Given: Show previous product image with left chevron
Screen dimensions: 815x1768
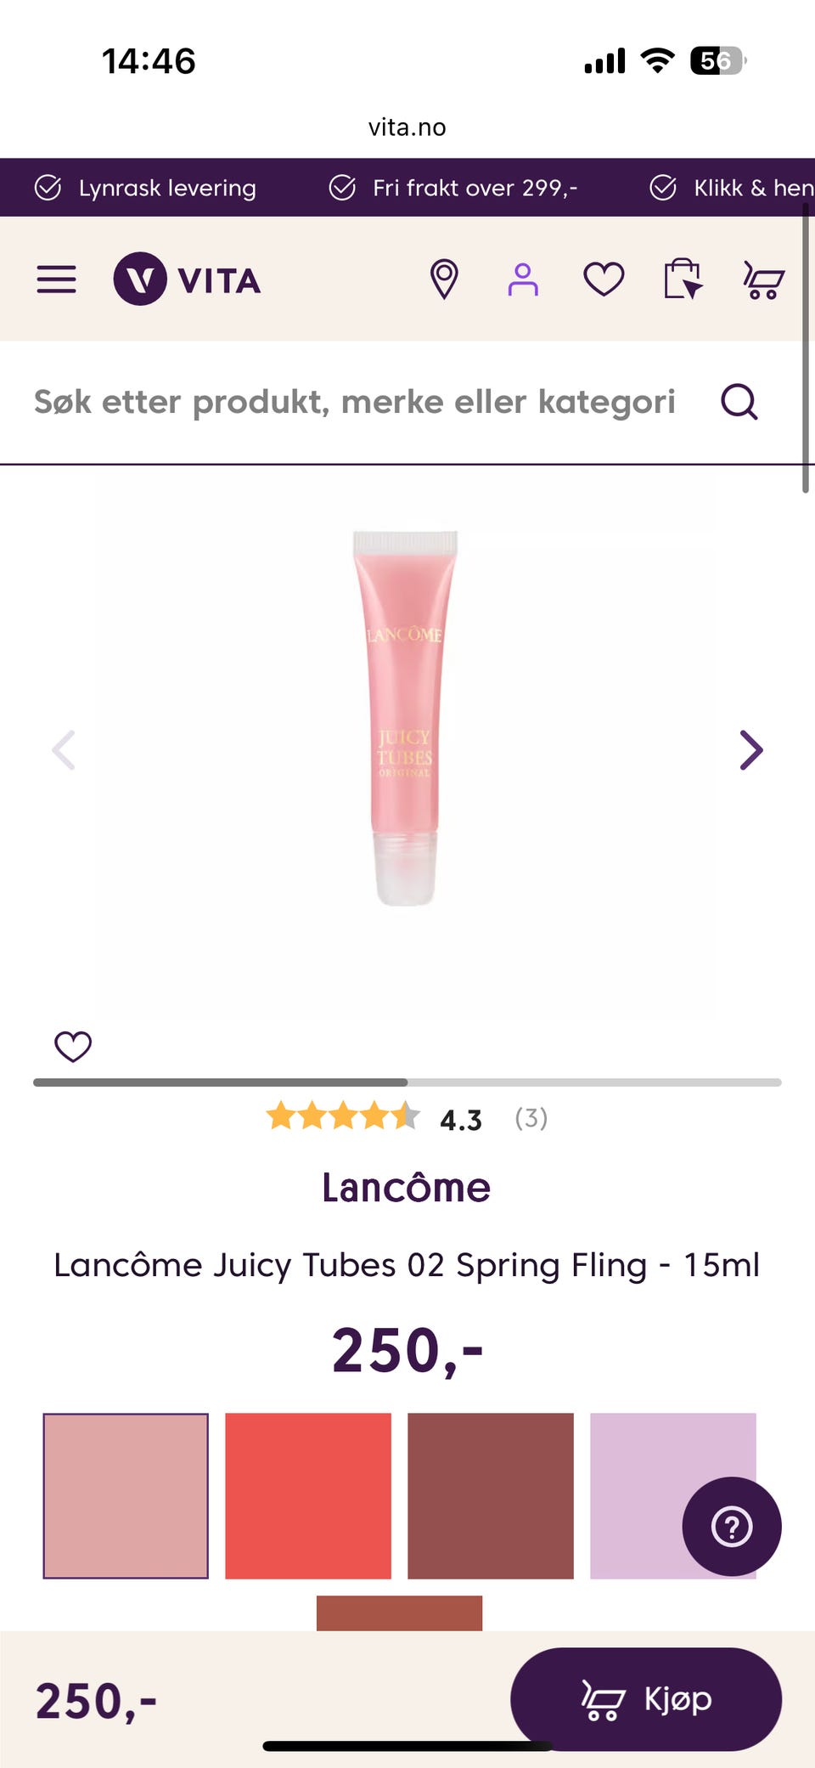Looking at the screenshot, I should click(x=64, y=750).
